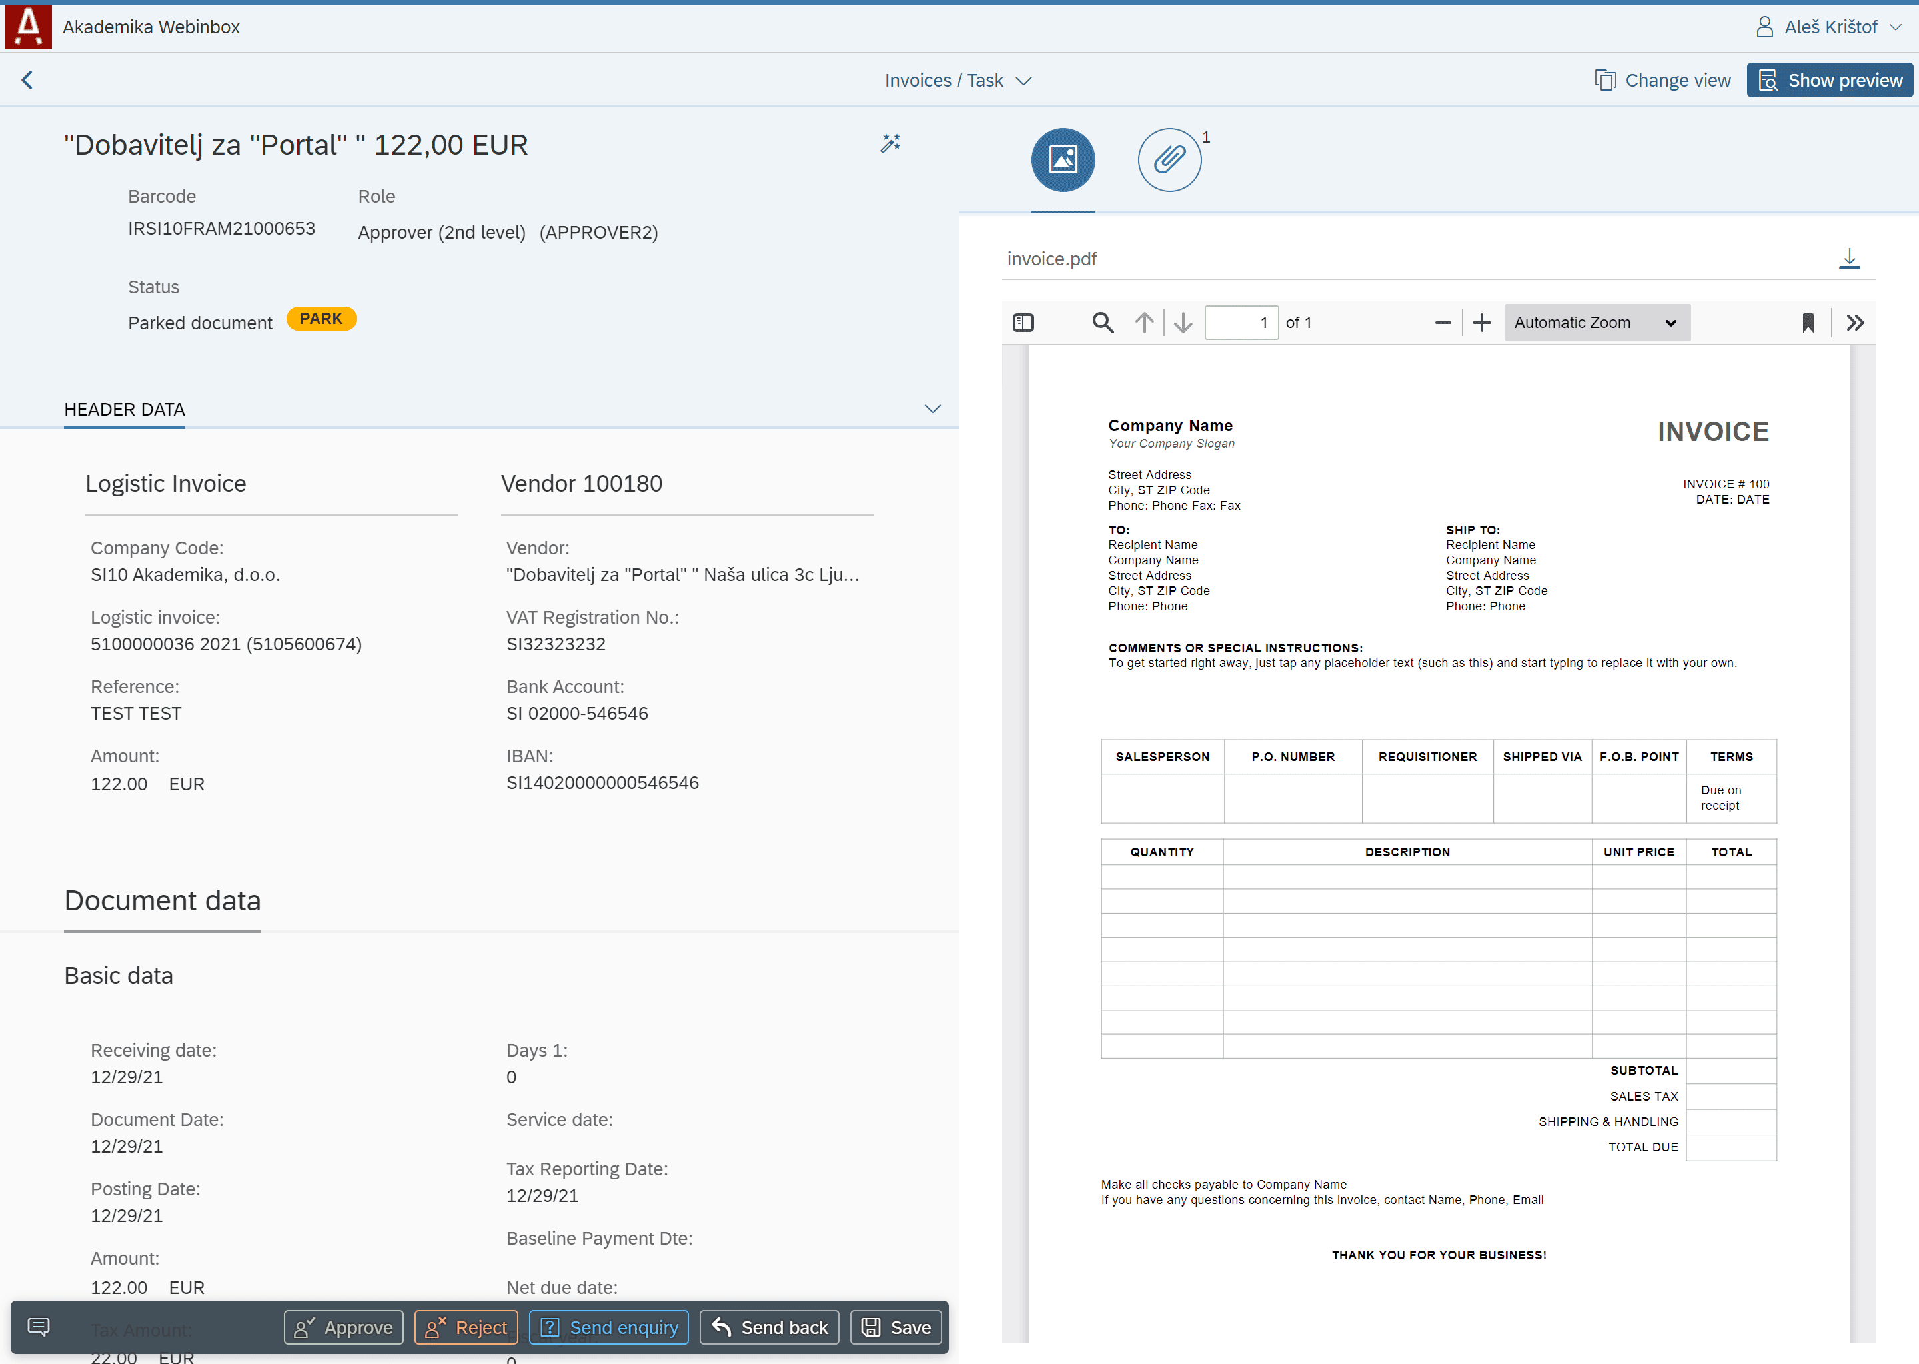
Task: Collapse the HEADER DATA section chevron
Action: coord(932,409)
